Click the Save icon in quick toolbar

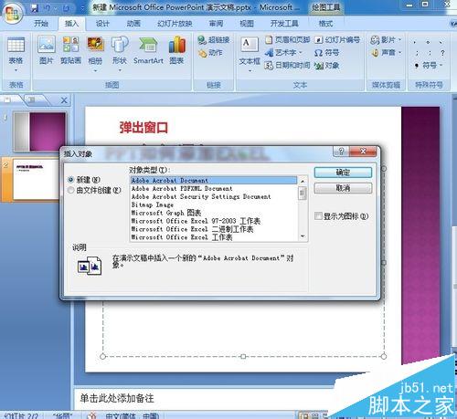pyautogui.click(x=35, y=8)
